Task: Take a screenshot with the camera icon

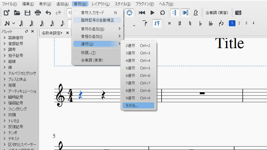Action: (x=238, y=13)
